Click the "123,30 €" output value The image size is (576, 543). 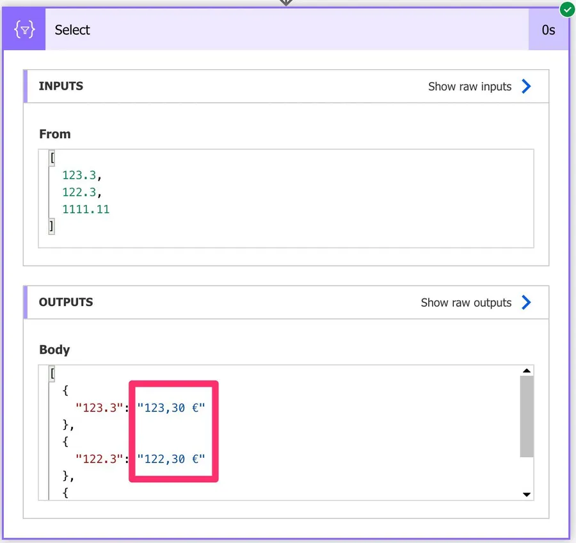tap(170, 407)
